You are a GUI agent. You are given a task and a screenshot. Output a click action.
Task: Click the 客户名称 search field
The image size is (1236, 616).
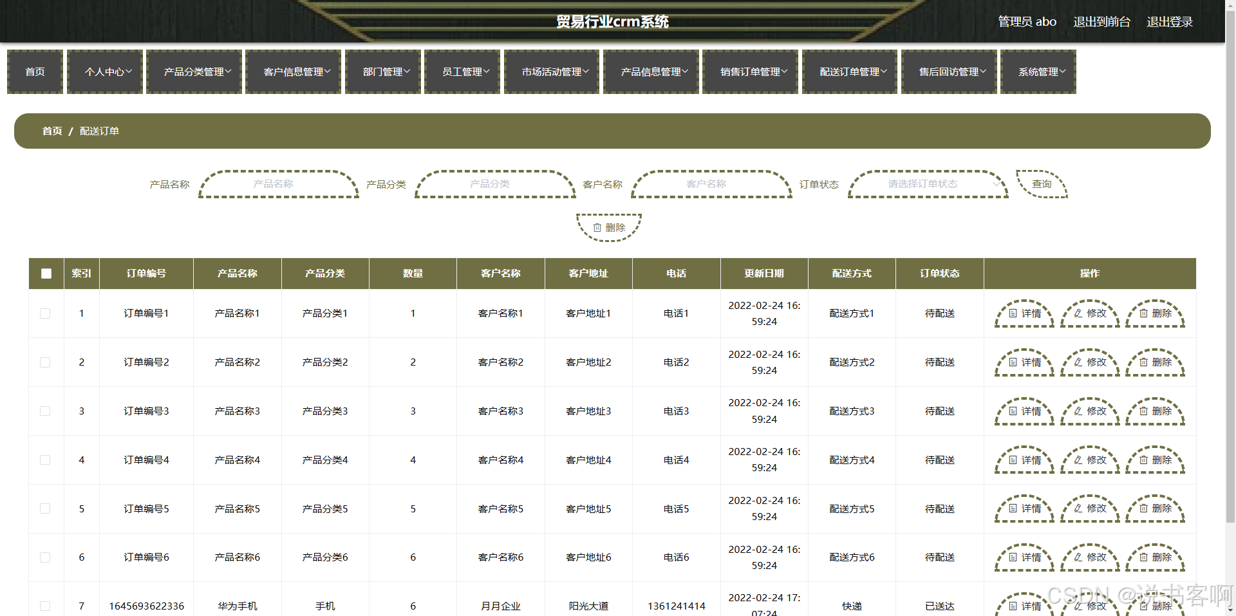point(711,184)
